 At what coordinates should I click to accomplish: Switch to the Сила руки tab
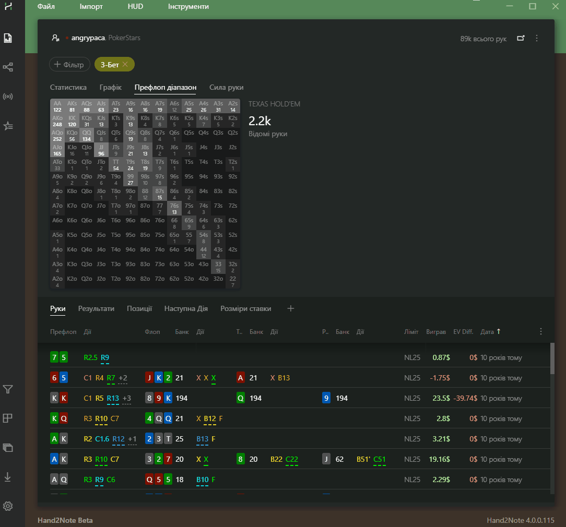point(226,87)
